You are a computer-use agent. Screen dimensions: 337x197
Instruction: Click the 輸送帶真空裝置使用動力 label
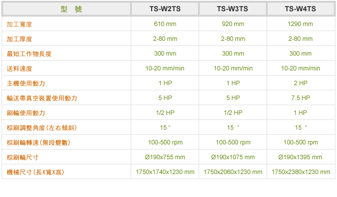click(42, 98)
